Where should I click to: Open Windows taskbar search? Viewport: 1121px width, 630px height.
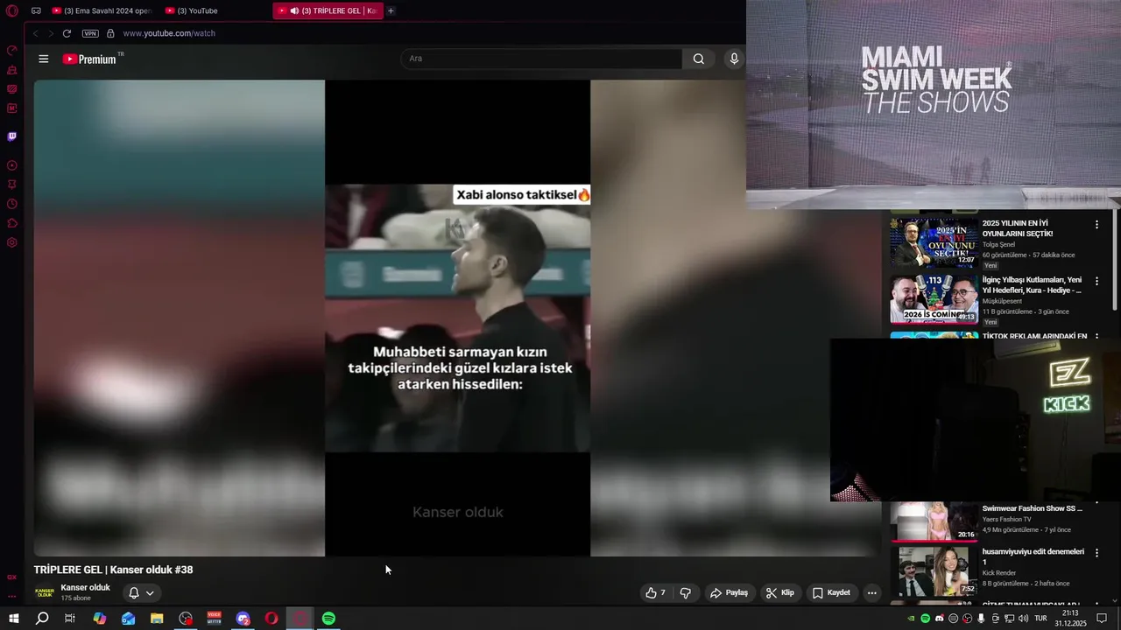(42, 619)
